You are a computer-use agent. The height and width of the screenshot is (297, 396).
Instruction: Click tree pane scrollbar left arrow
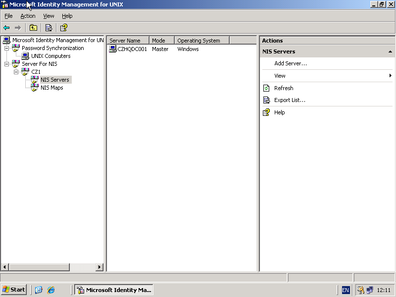coord(5,267)
